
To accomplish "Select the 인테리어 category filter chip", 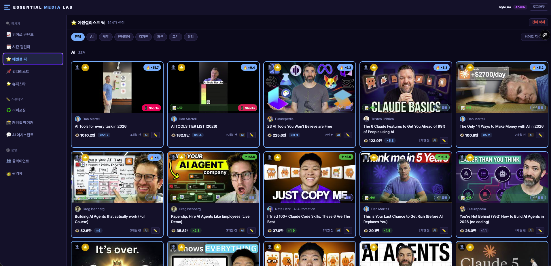I will [124, 37].
